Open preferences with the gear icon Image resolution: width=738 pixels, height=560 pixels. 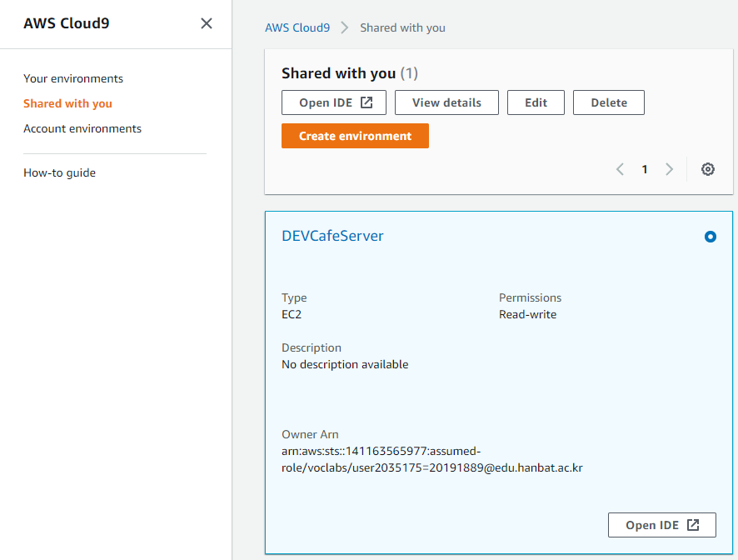coord(708,169)
